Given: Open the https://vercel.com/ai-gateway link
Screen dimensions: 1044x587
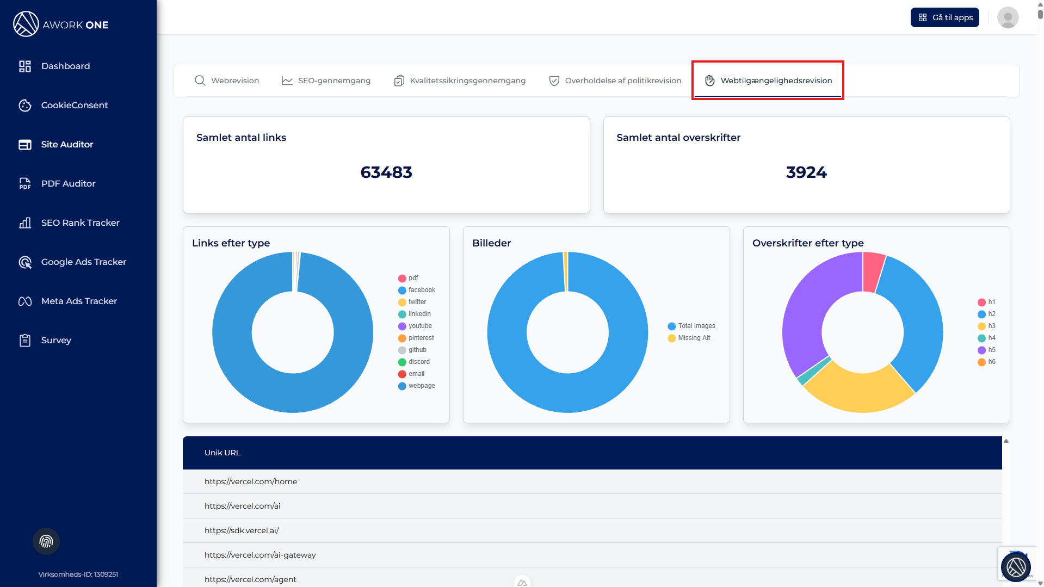Looking at the screenshot, I should coord(260,555).
